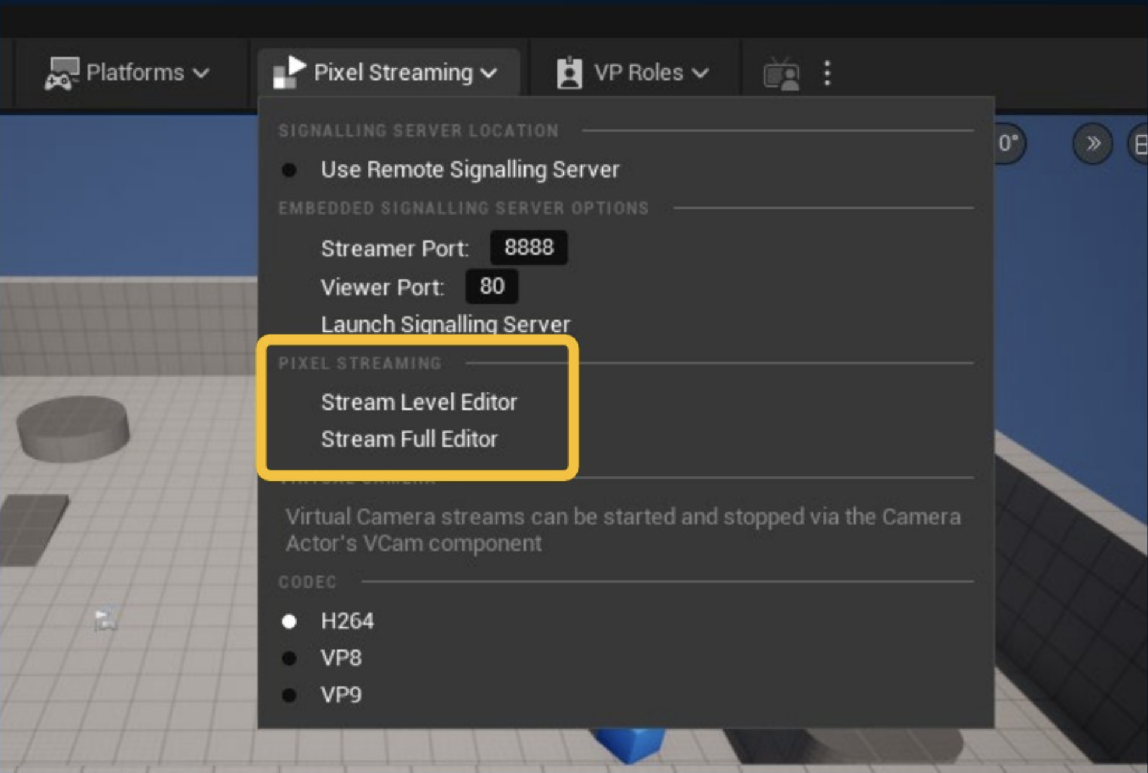1148x773 pixels.
Task: Select the VP8 codec option
Action: 322,658
